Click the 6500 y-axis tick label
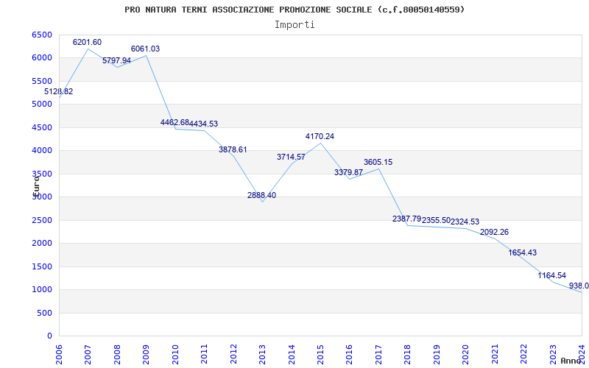 tap(42, 35)
